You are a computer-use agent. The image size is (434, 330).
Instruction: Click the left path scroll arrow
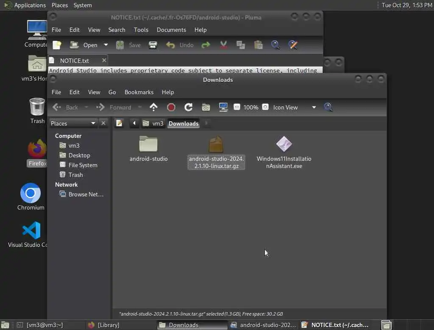(134, 123)
